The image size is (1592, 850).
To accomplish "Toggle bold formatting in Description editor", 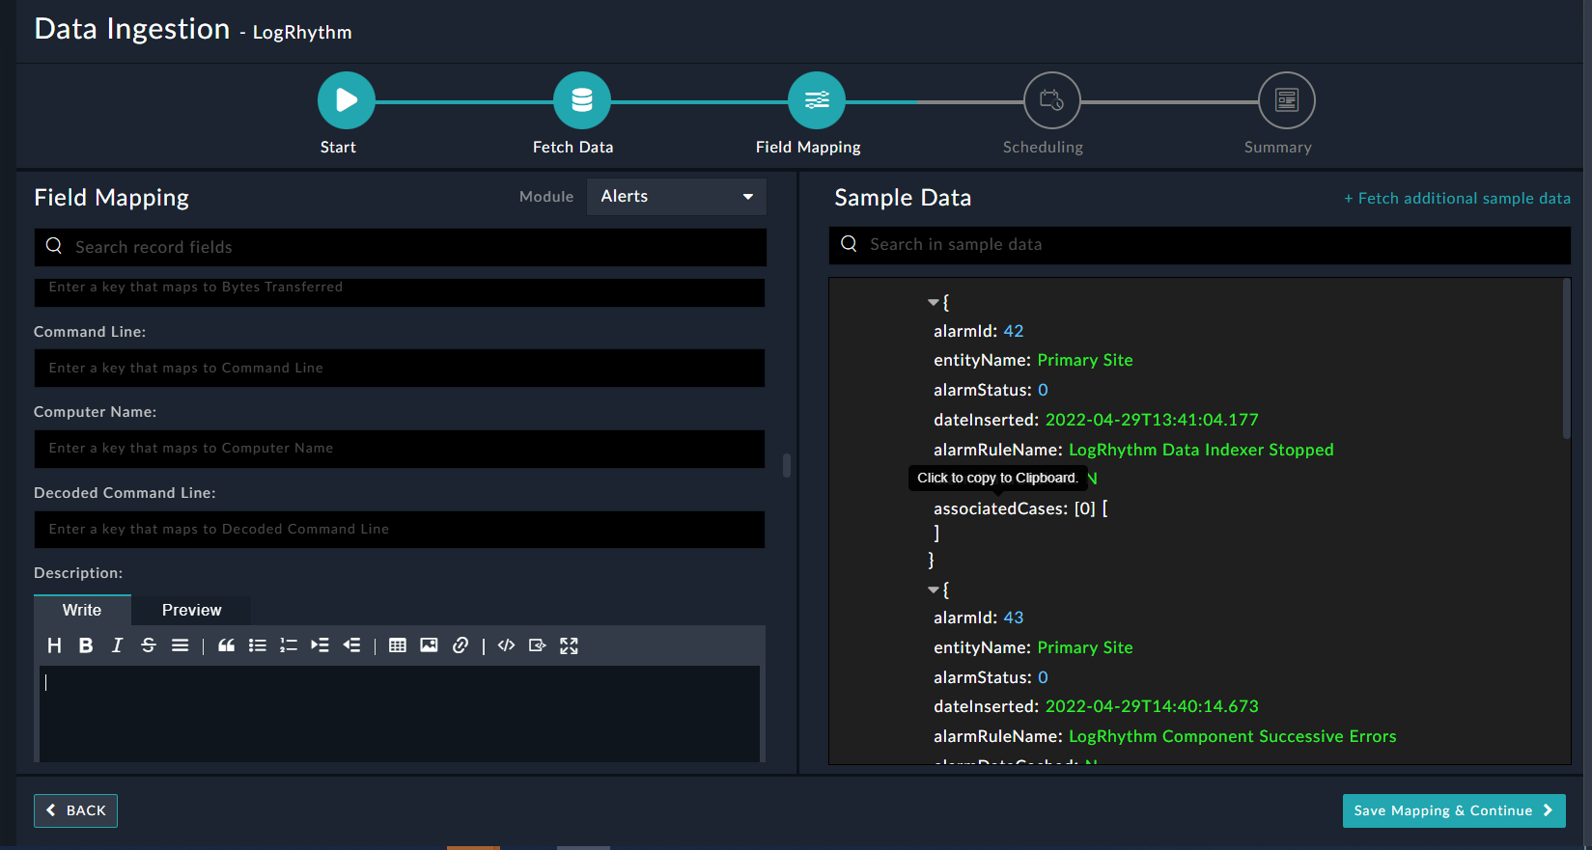I will [x=86, y=645].
